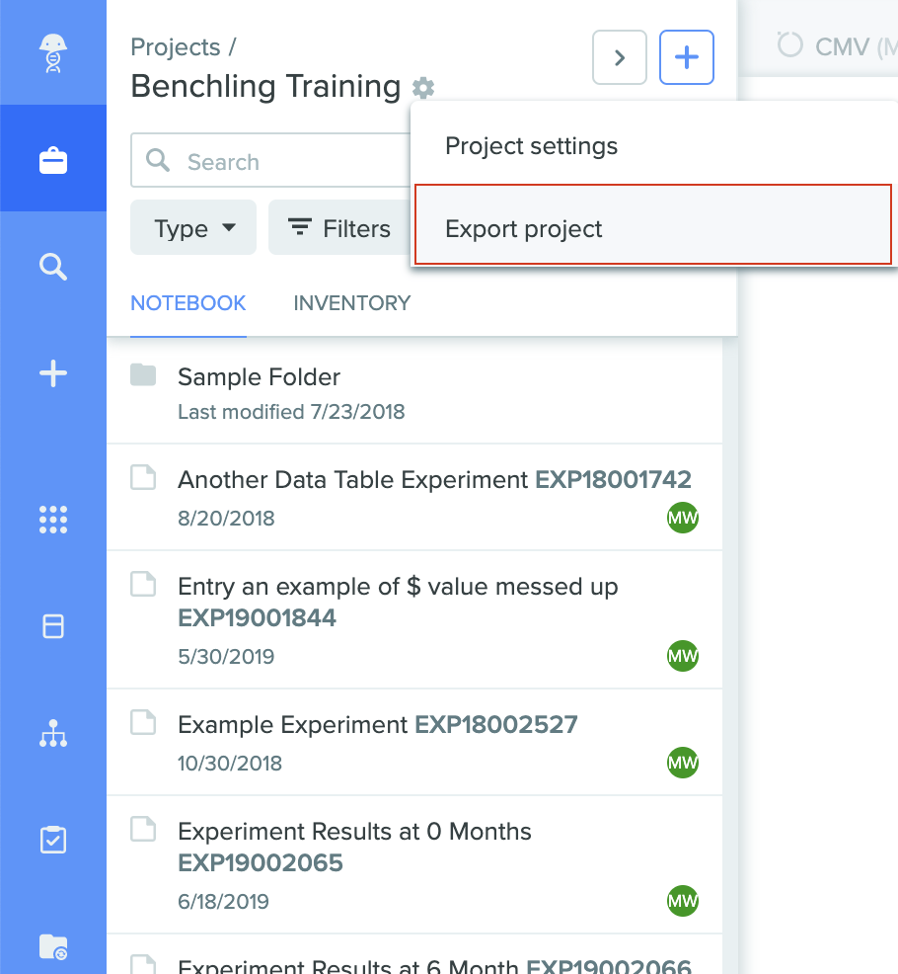Open Entry an example of $ value messed up
This screenshot has width=898, height=974.
pyautogui.click(x=414, y=620)
